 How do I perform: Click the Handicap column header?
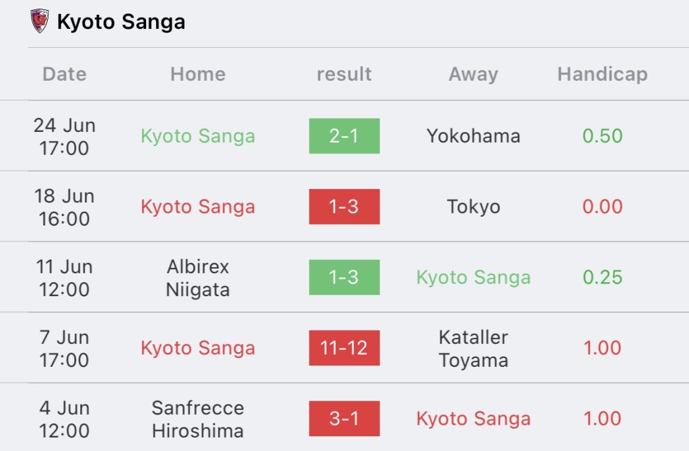[x=602, y=74]
